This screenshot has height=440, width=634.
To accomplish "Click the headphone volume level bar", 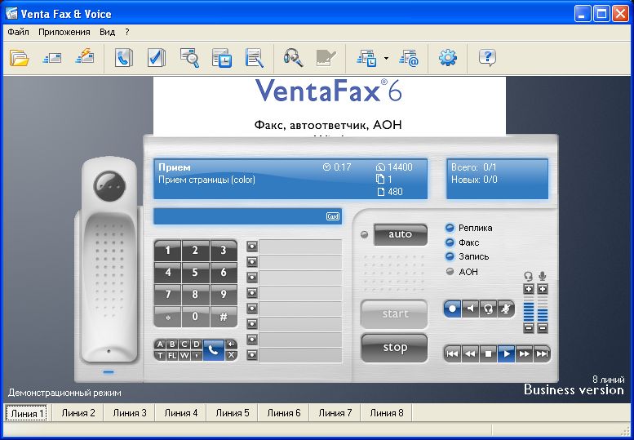I will pyautogui.click(x=529, y=308).
